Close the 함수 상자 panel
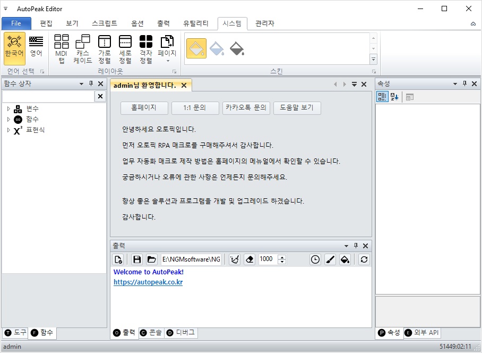The height and width of the screenshot is (353, 482). pyautogui.click(x=100, y=83)
